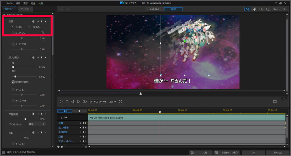The height and width of the screenshot is (156, 291).
Task: Switch to 詳細 mode
Action: point(173,9)
